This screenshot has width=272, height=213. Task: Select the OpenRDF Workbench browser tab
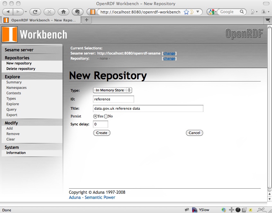[41, 20]
